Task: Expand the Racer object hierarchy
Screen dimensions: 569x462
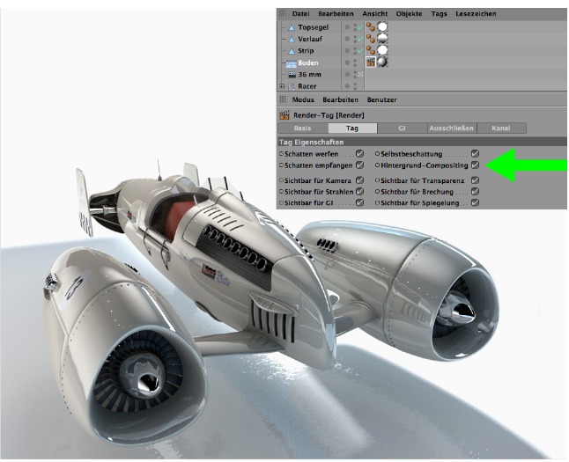Action: pos(282,86)
